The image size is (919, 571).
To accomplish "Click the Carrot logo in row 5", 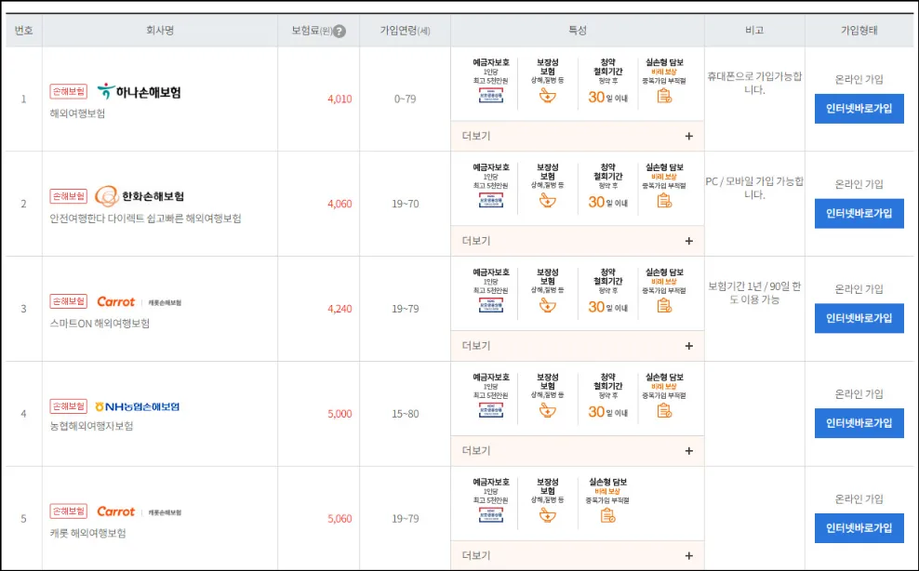I will click(x=139, y=511).
